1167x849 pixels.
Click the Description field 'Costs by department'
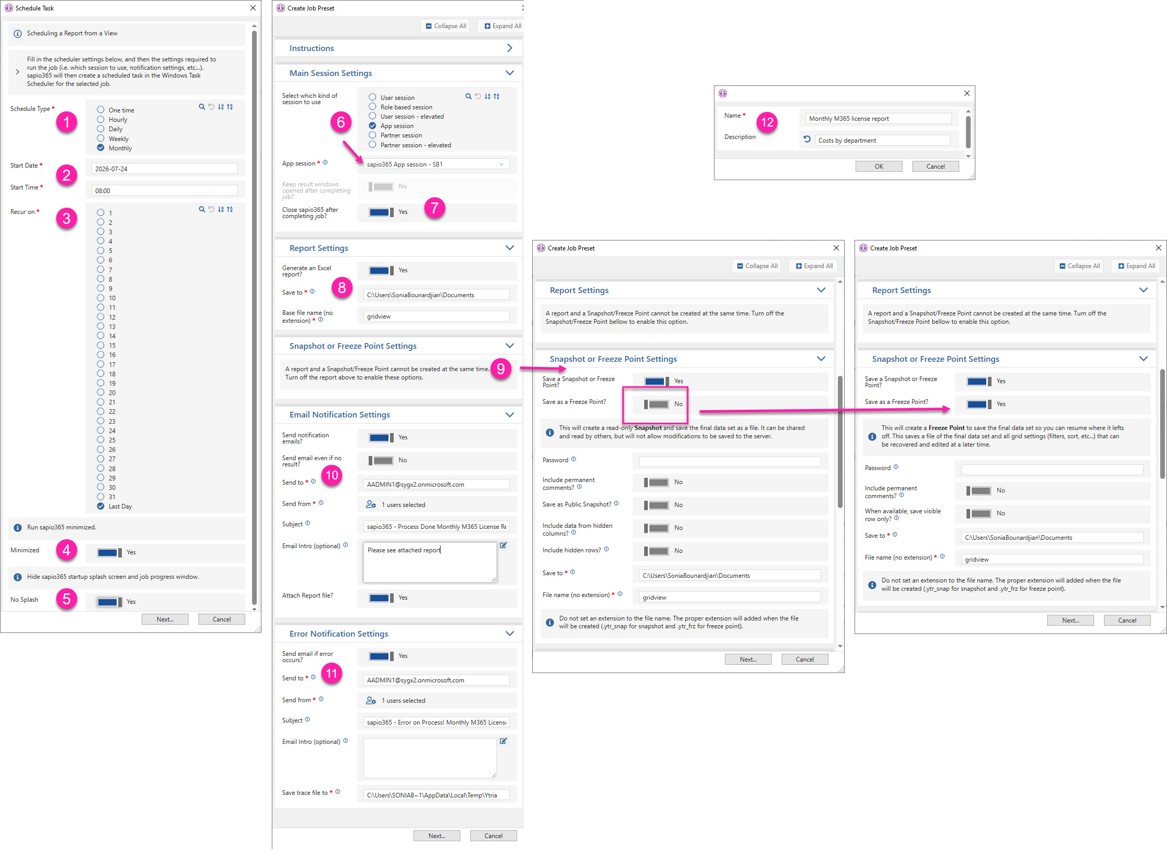[882, 141]
